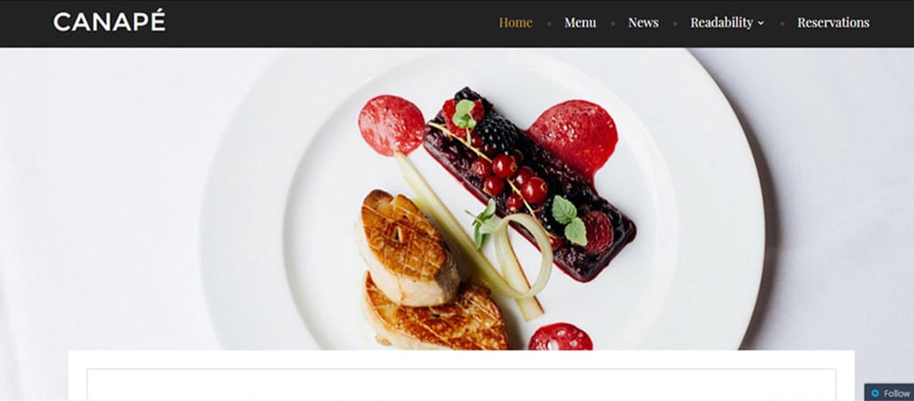Open the Readability menu label
The image size is (914, 401).
[722, 22]
